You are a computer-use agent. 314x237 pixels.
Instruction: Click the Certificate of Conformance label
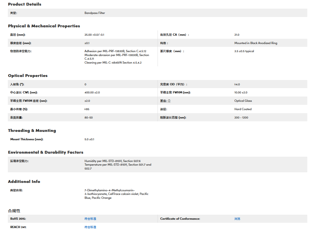tap(180, 219)
